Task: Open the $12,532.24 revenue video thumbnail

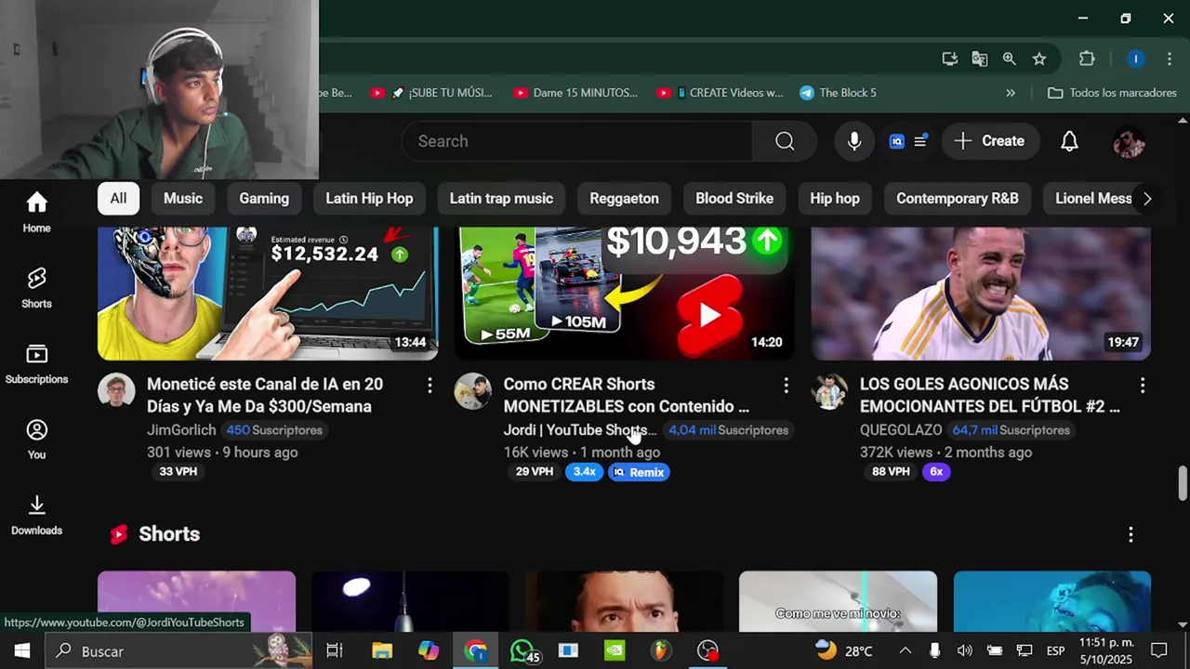Action: coord(268,294)
